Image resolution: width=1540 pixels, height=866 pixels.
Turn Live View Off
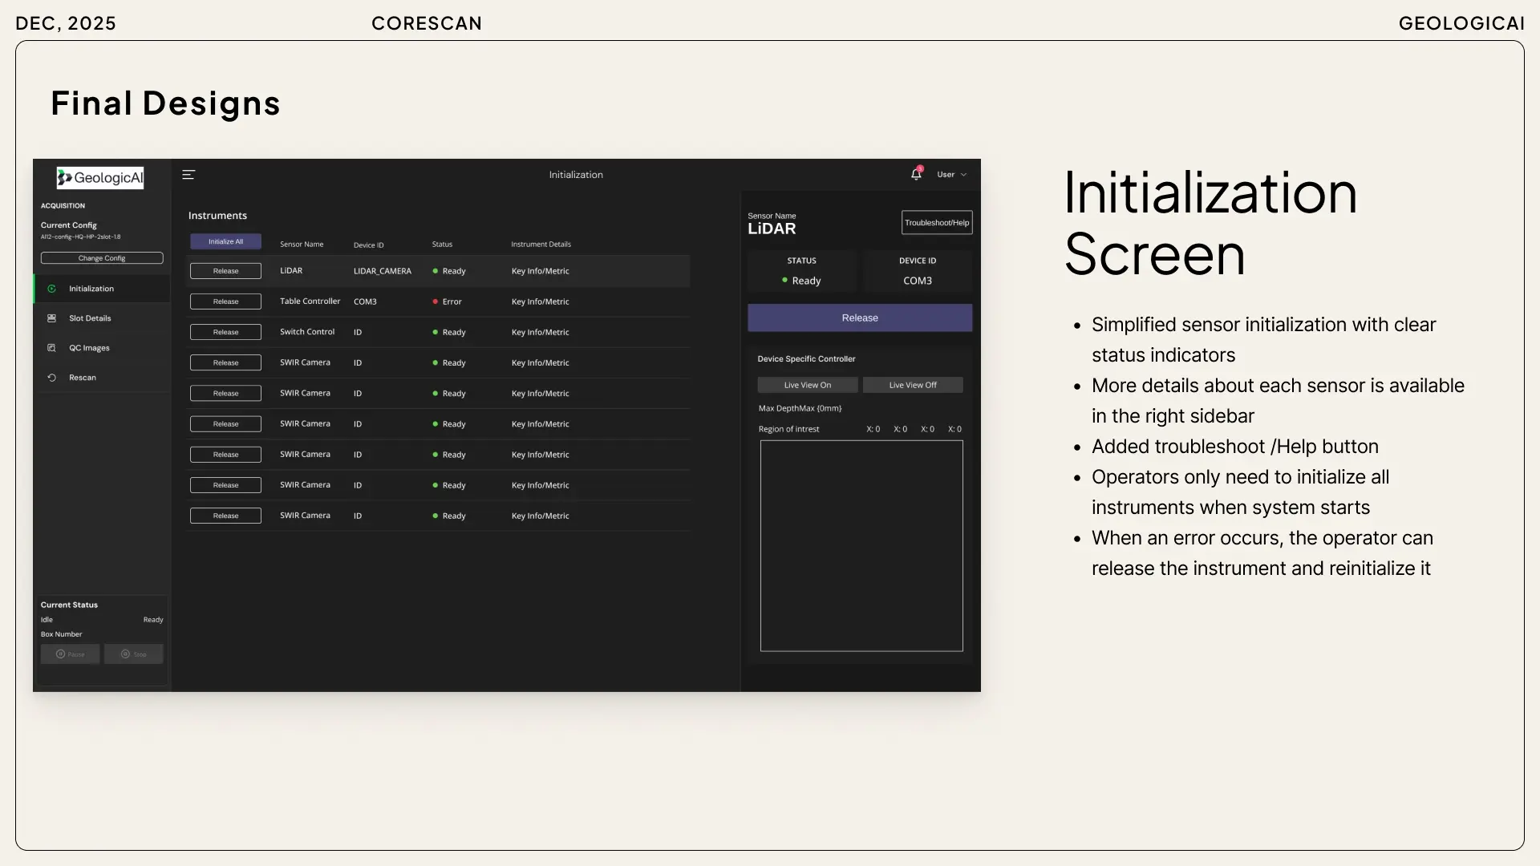[x=912, y=385]
